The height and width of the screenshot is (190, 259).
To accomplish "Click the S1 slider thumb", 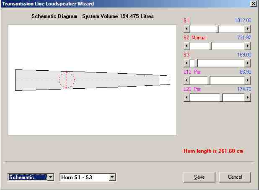I will pos(218,29).
